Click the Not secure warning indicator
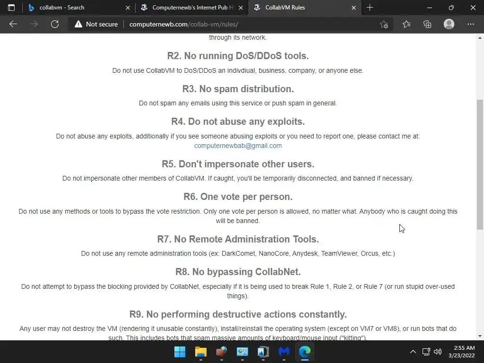The height and width of the screenshot is (363, 484). [x=96, y=24]
